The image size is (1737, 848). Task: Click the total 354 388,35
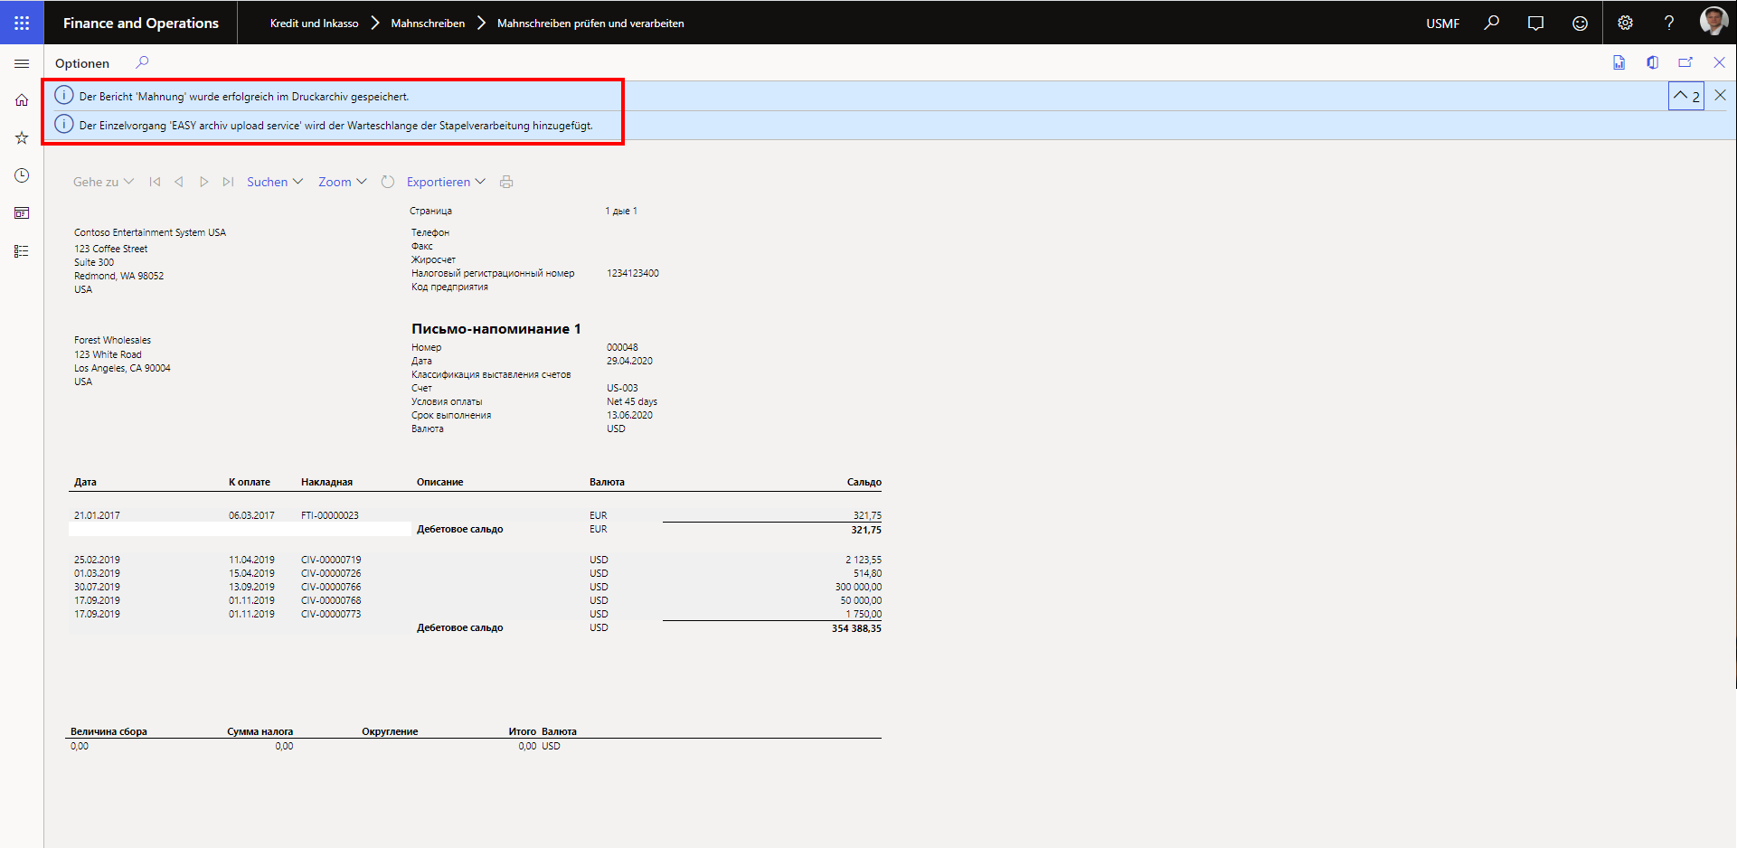(856, 628)
